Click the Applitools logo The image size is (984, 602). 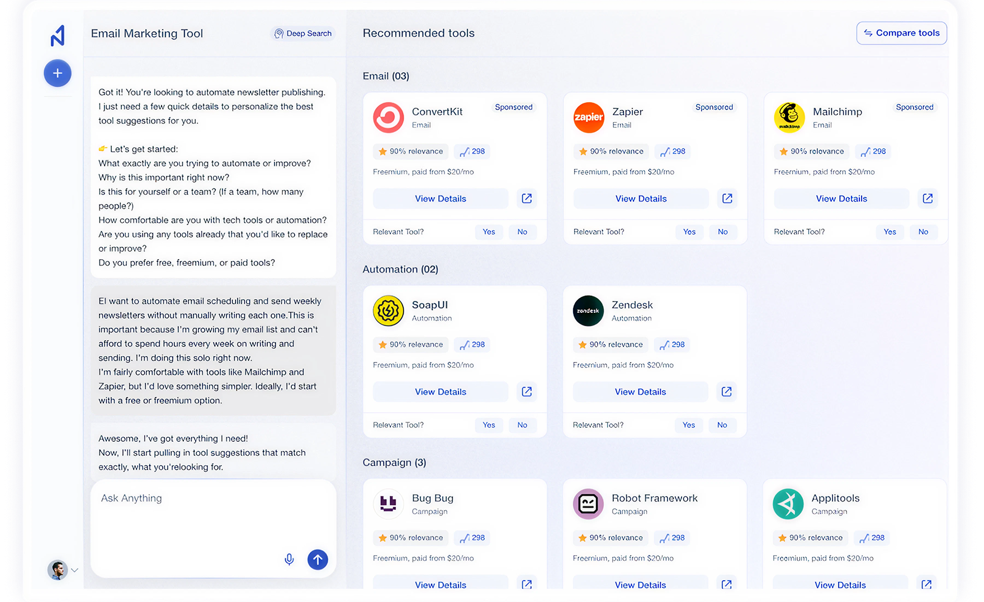[788, 504]
